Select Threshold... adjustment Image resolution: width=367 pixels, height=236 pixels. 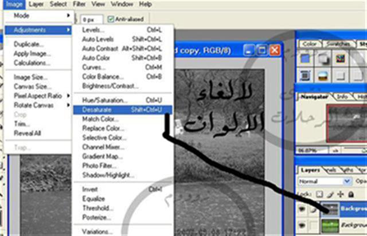[x=123, y=208]
